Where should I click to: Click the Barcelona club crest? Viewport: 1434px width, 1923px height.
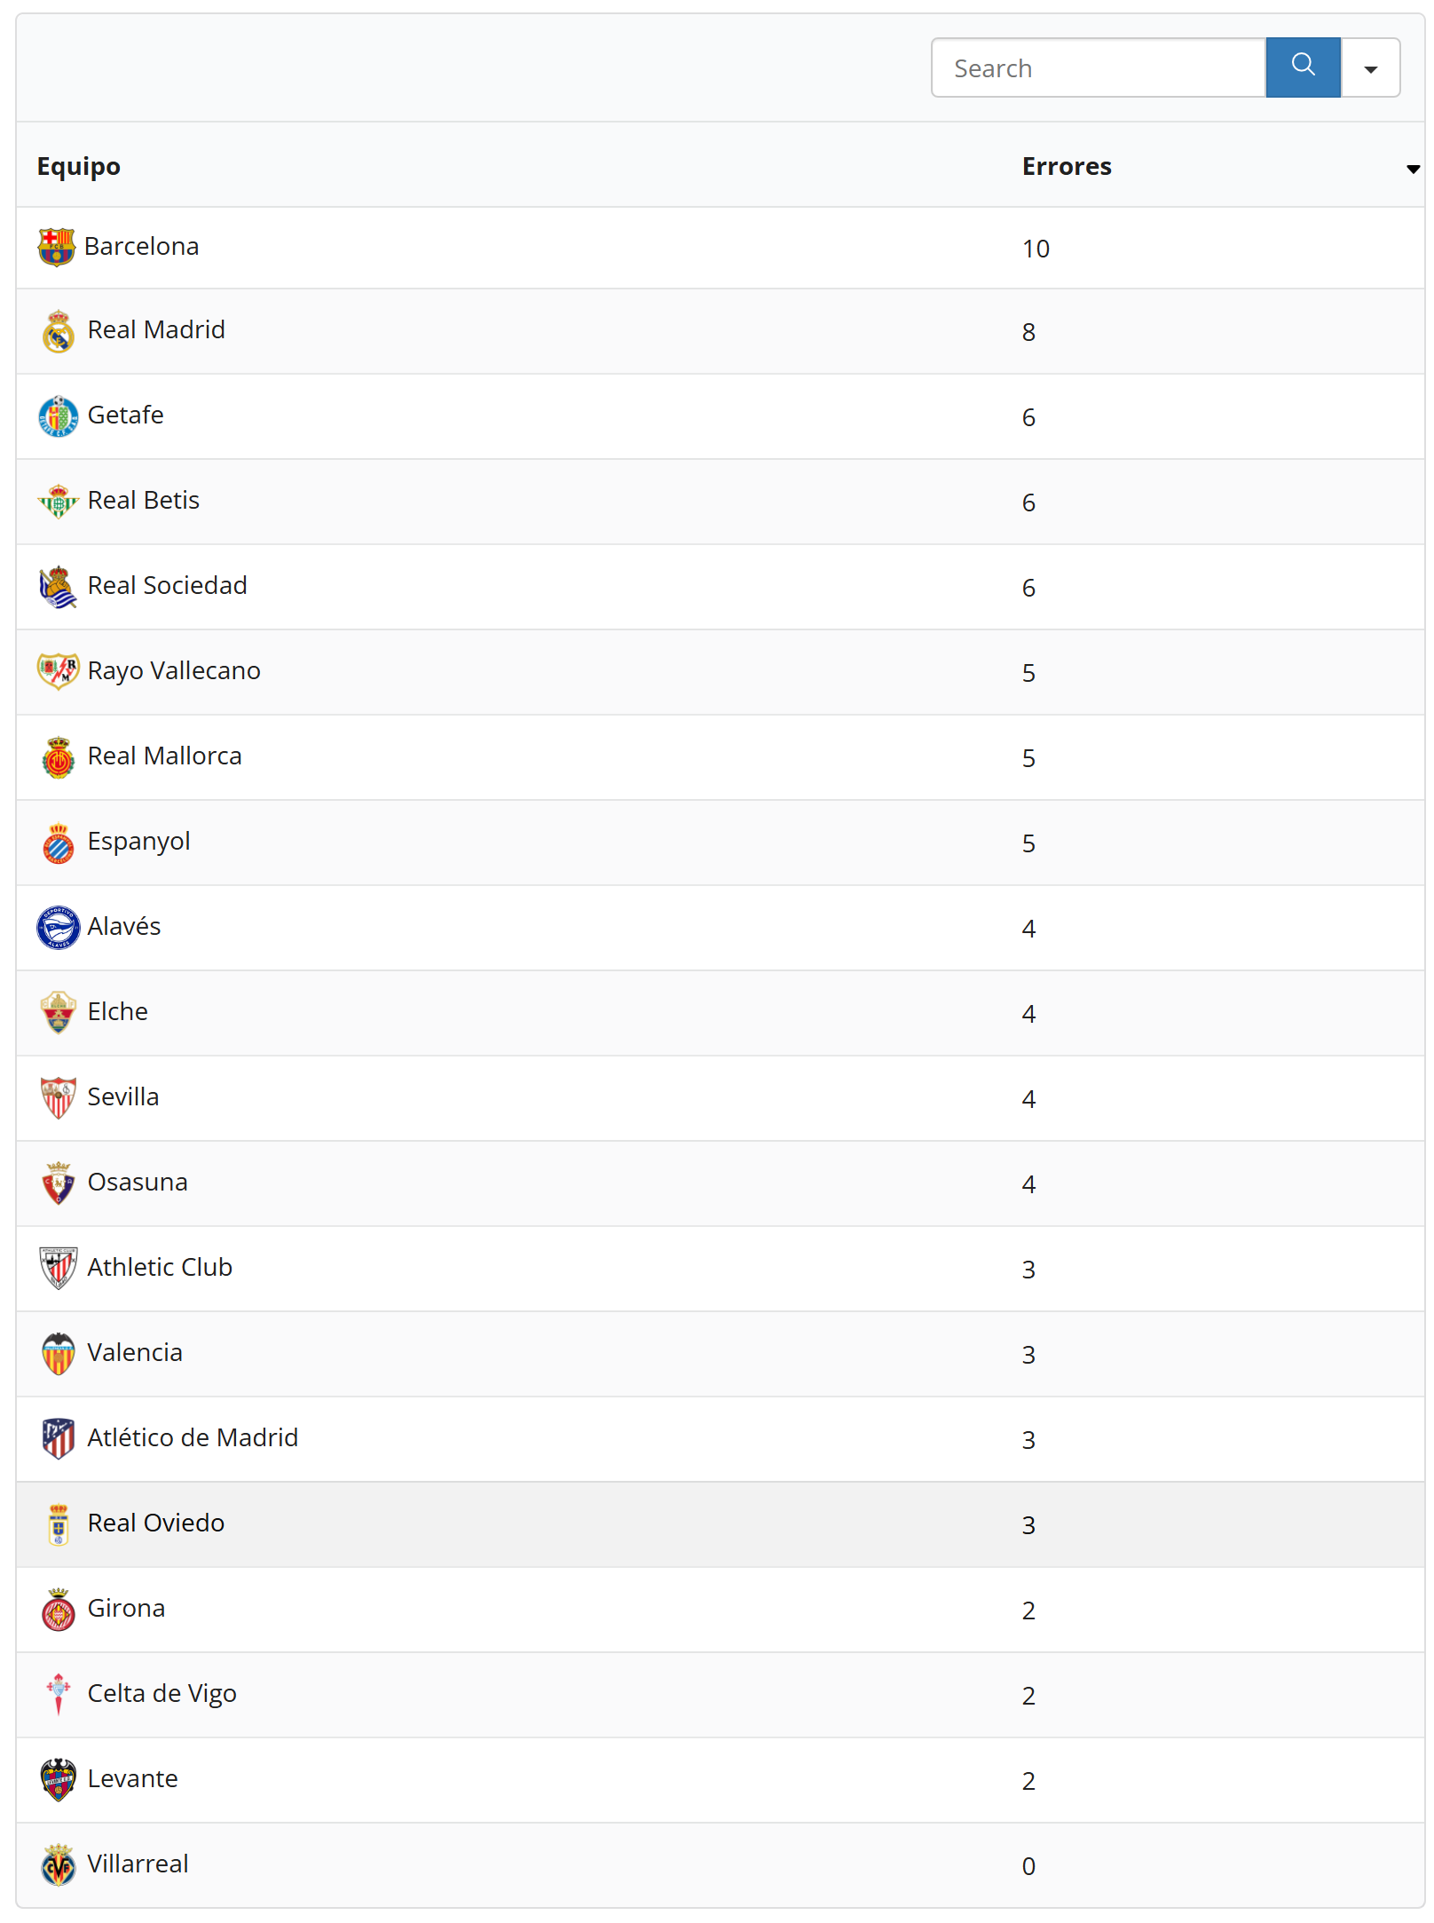click(56, 247)
